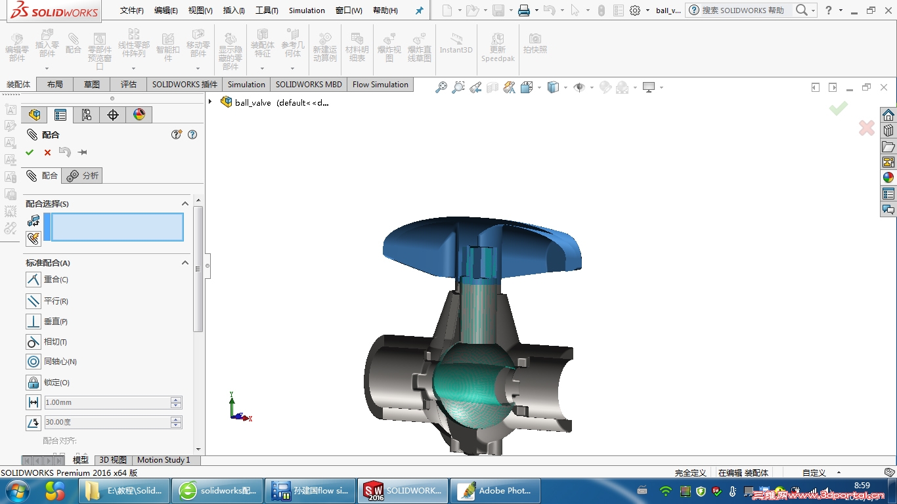Click the 30.00度 angle input field
This screenshot has width=897, height=504.
pos(106,423)
